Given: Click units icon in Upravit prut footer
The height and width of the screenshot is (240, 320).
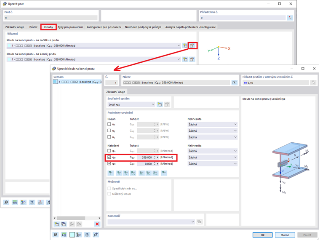Looking at the screenshot, I should pos(15,203).
